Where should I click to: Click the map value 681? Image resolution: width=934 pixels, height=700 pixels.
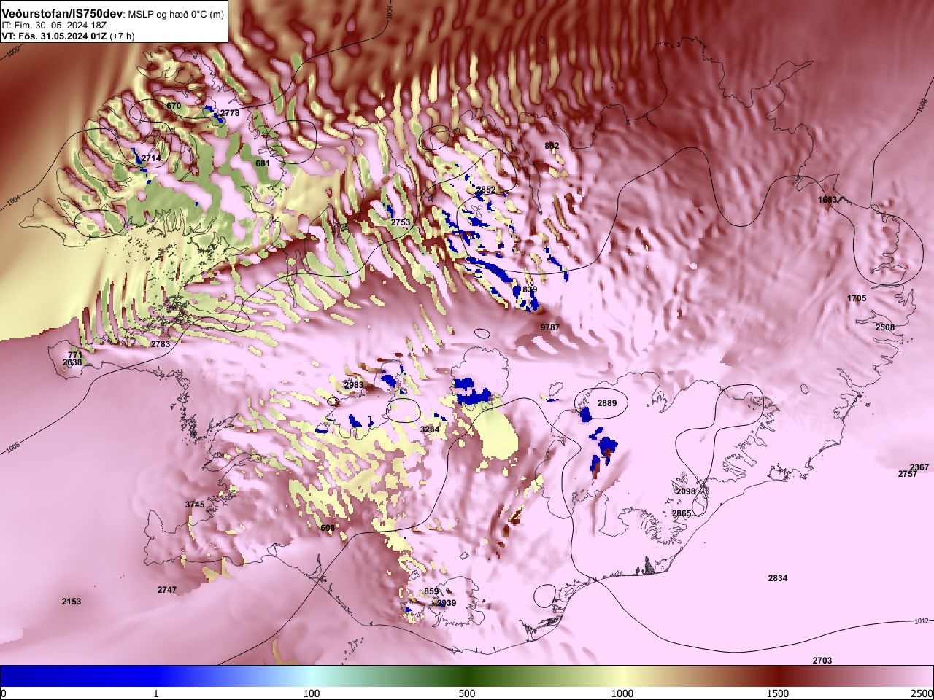point(263,164)
